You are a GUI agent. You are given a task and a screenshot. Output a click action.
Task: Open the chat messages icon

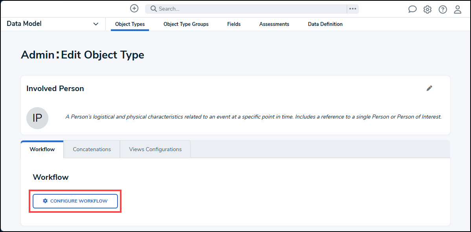coord(412,9)
